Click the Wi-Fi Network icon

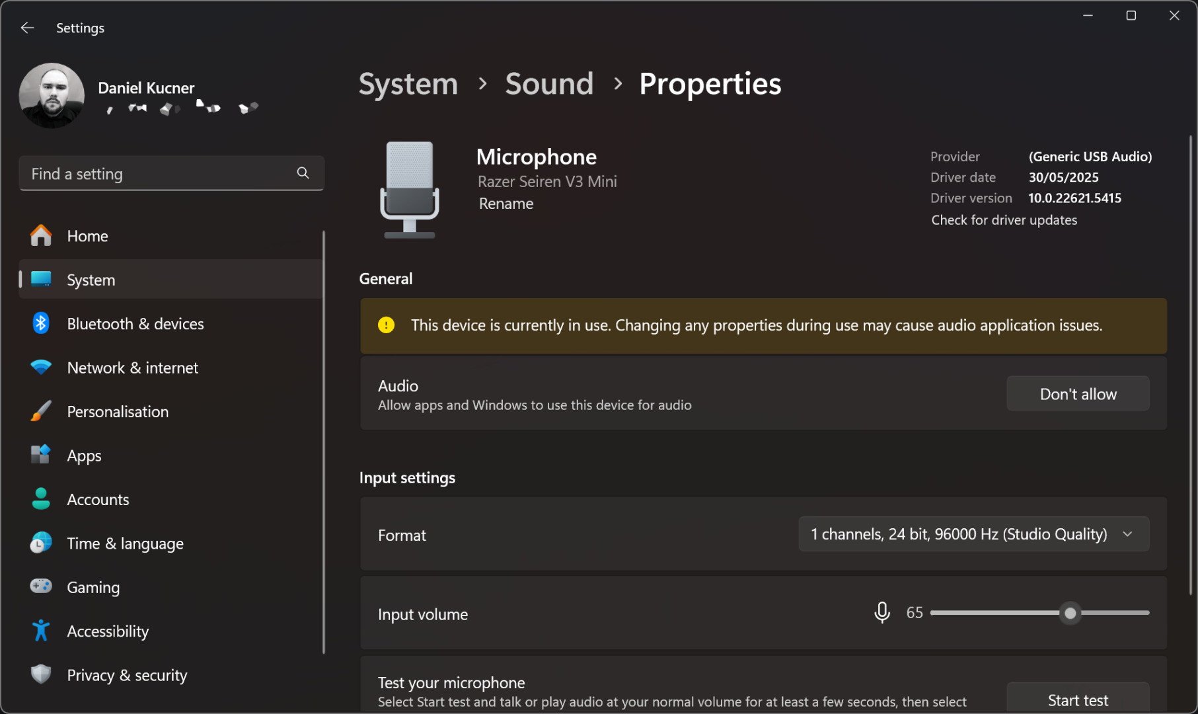tap(41, 368)
